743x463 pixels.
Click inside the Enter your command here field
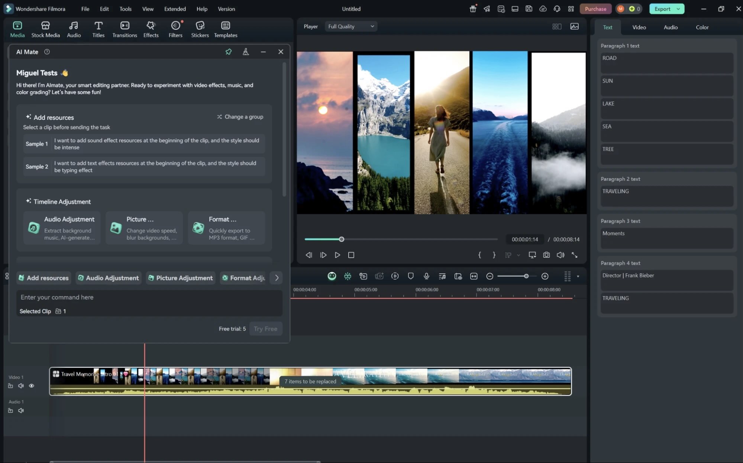tap(149, 297)
